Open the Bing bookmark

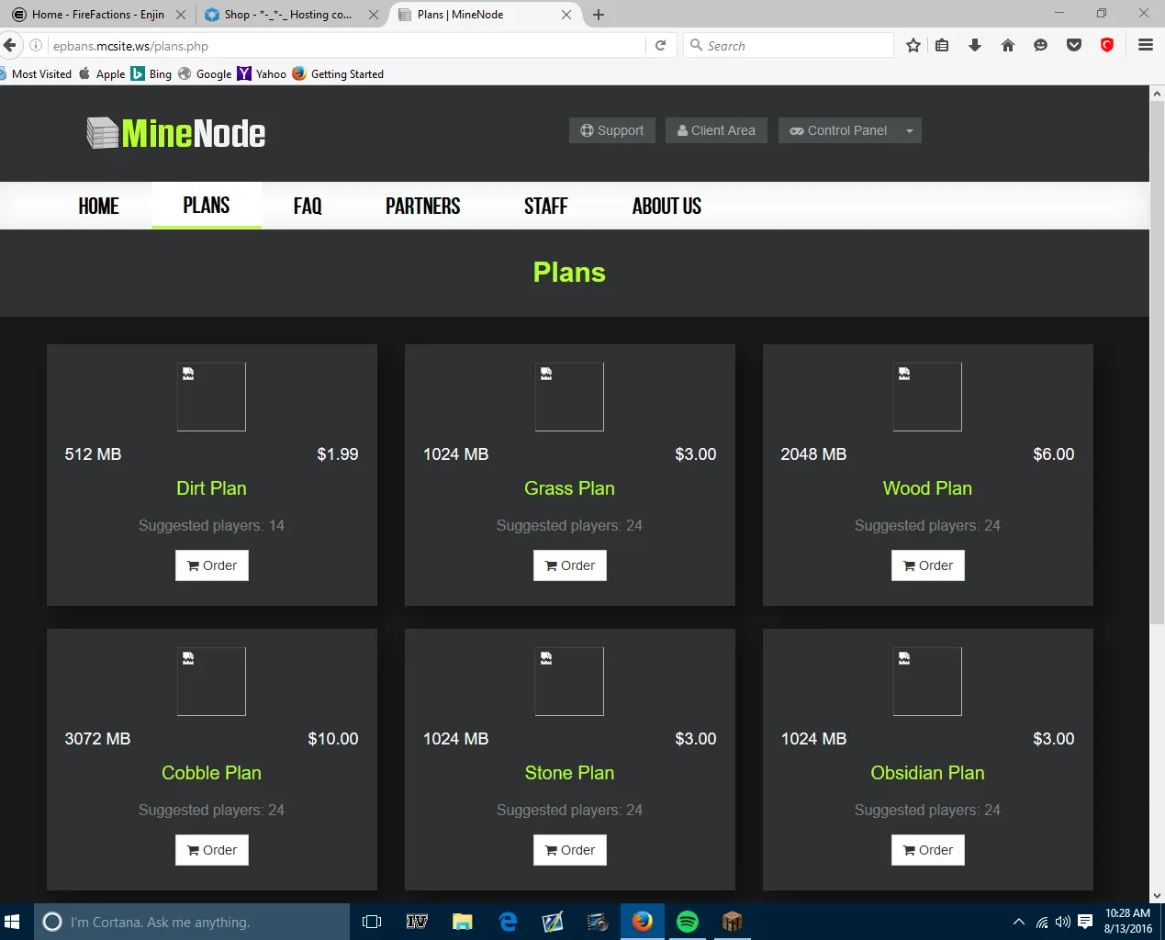tap(151, 74)
